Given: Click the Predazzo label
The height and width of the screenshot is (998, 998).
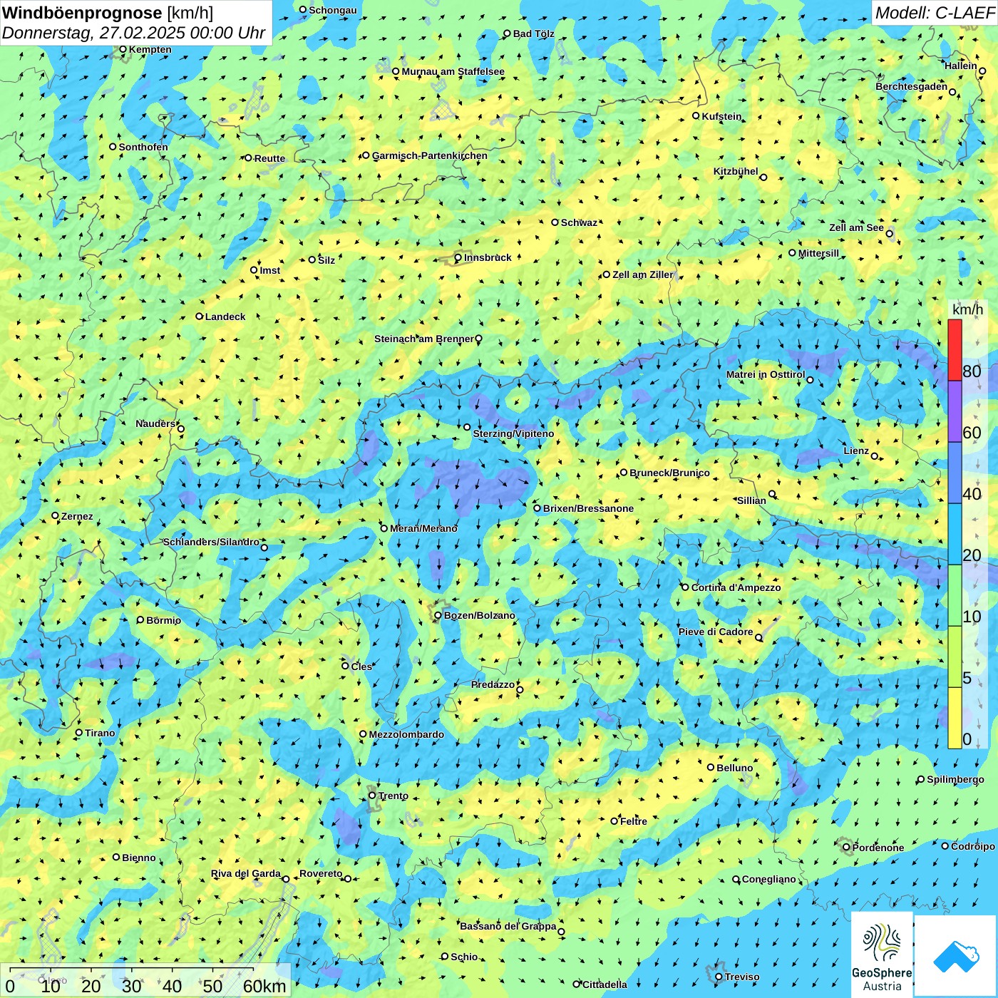Looking at the screenshot, I should click(493, 684).
